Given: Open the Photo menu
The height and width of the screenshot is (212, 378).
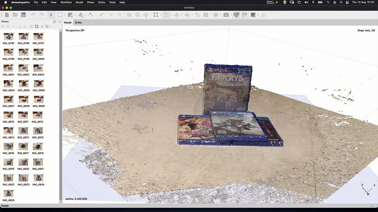Looking at the screenshot, I should point(90,2).
